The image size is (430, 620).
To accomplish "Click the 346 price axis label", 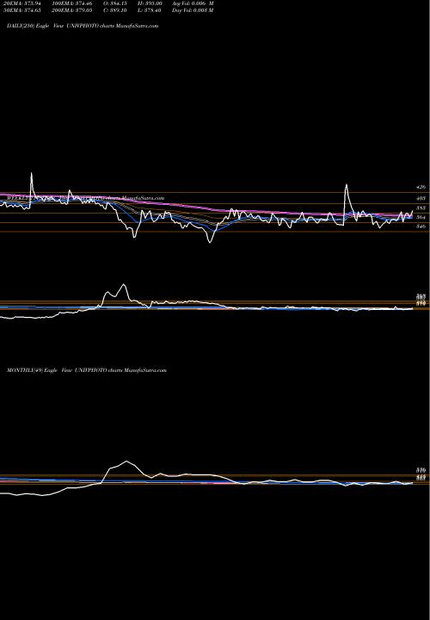I will [421, 226].
